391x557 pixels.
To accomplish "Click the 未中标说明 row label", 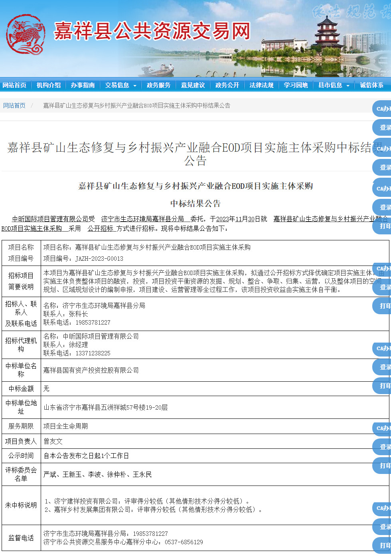I will click(21, 505).
